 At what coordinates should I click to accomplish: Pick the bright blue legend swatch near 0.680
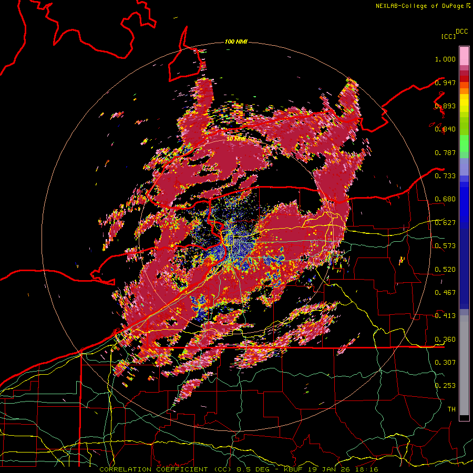pyautogui.click(x=464, y=201)
